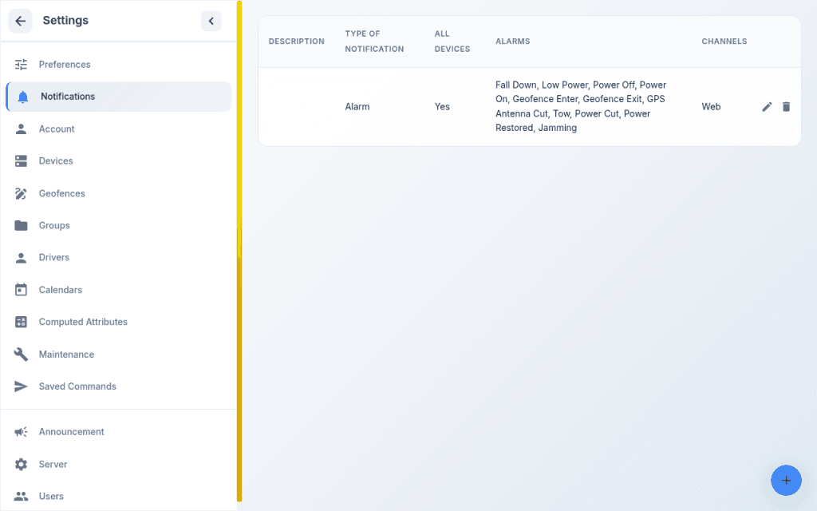Viewport: 817px width, 511px height.
Task: Click the Preferences sliders icon
Action: [x=21, y=65]
